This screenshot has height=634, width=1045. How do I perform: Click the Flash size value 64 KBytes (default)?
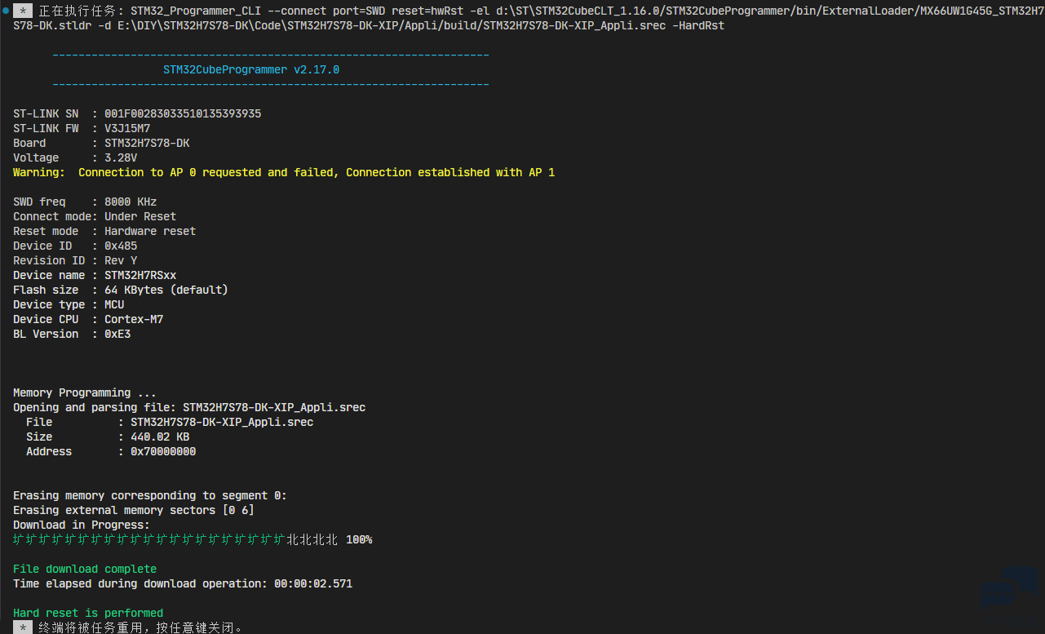tap(166, 290)
